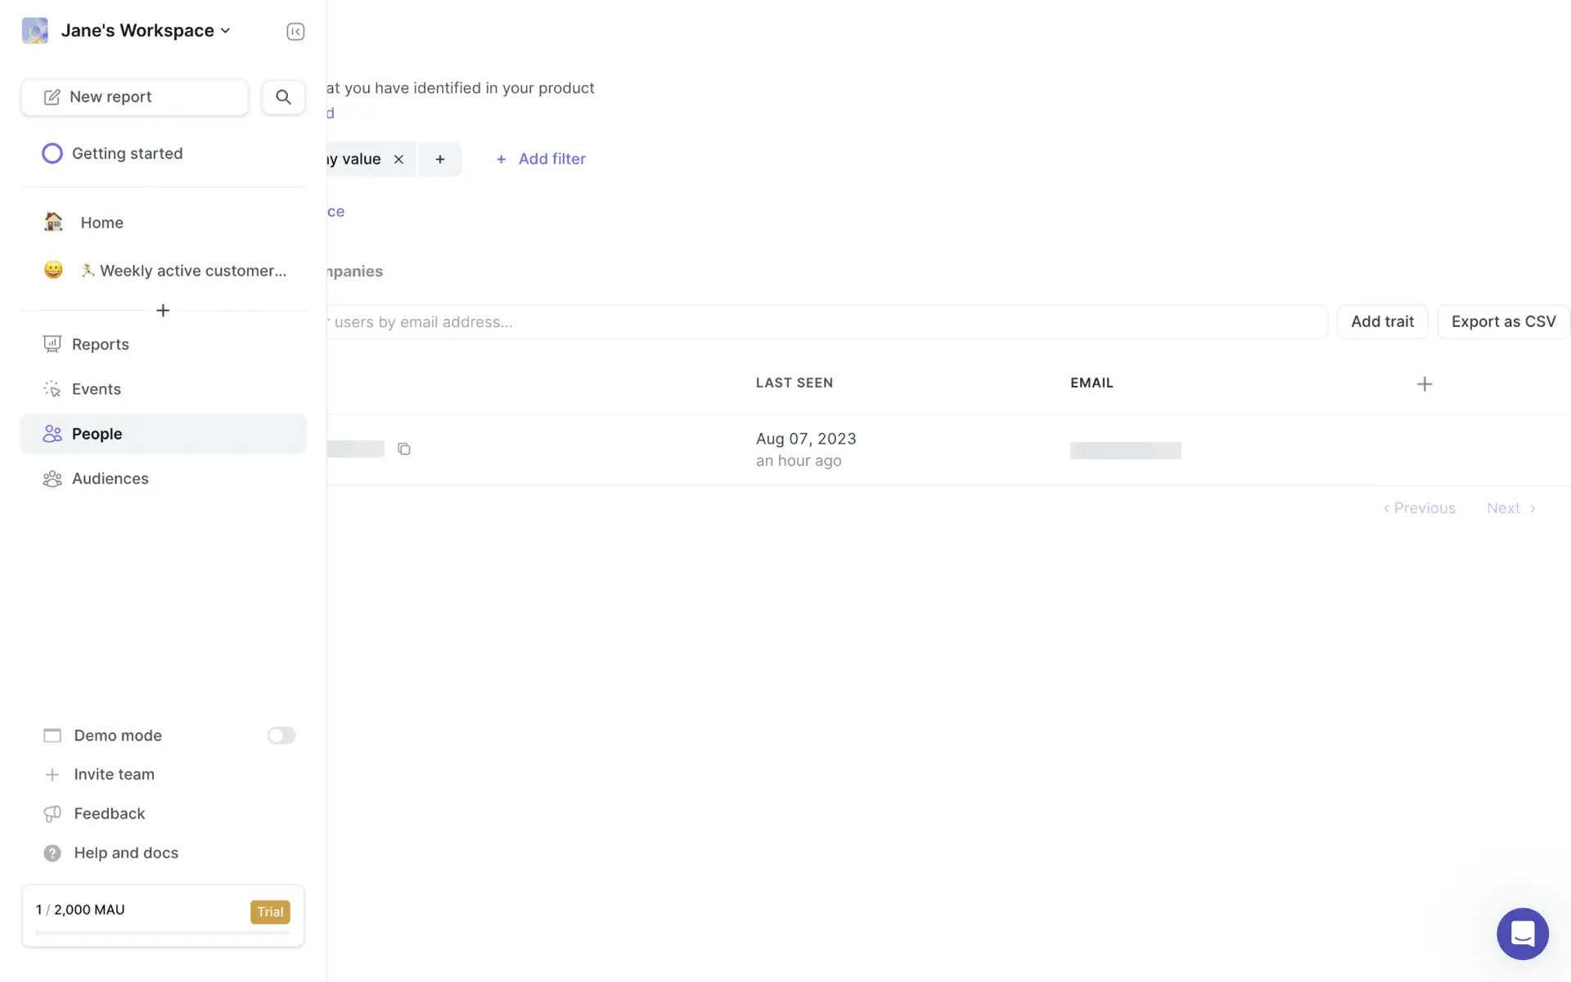Toggle Demo mode switch
This screenshot has height=982, width=1571.
(281, 736)
